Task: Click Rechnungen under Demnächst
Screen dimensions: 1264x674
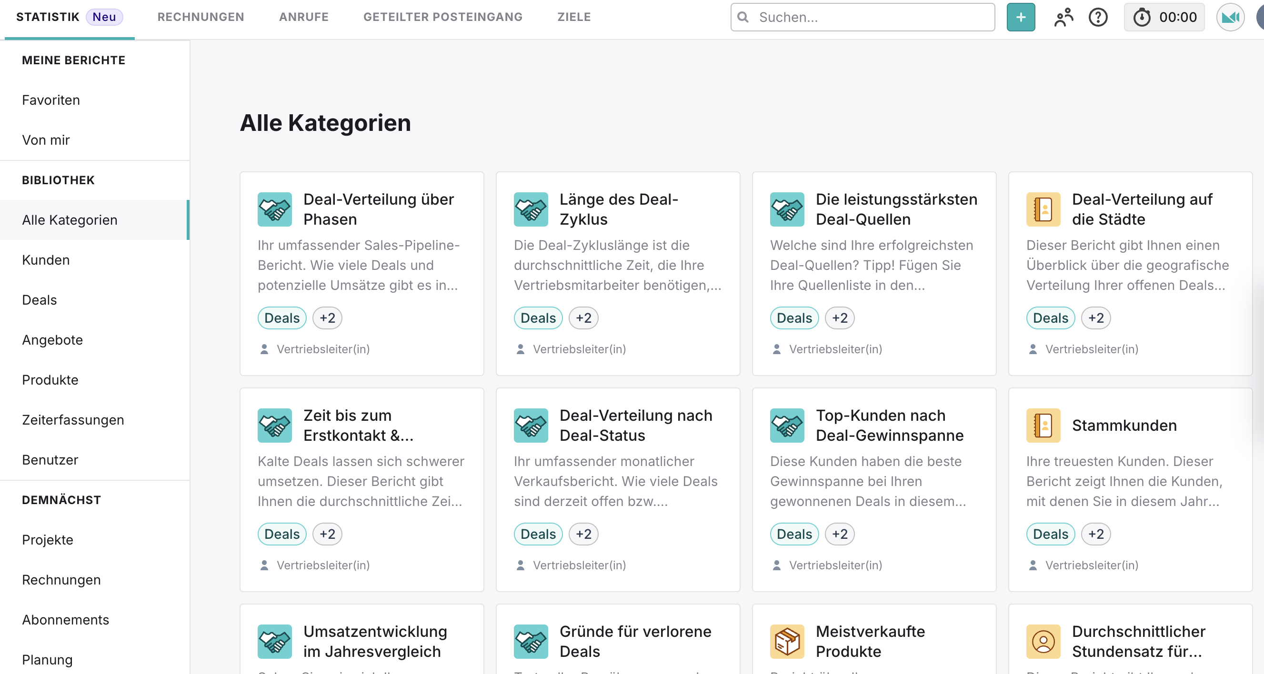Action: click(x=95, y=580)
